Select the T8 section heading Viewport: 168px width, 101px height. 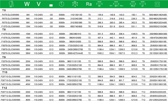point(4,30)
